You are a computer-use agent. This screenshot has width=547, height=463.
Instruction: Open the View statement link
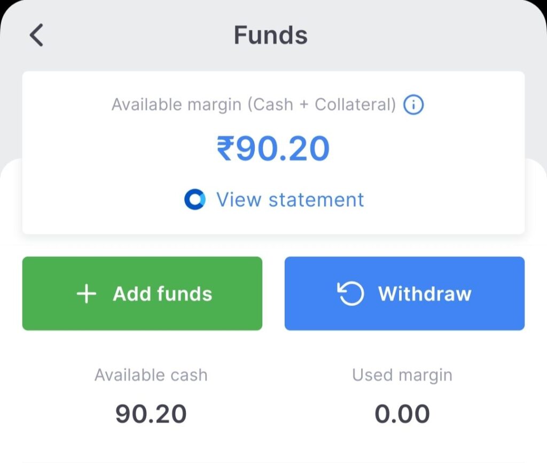[x=290, y=200]
